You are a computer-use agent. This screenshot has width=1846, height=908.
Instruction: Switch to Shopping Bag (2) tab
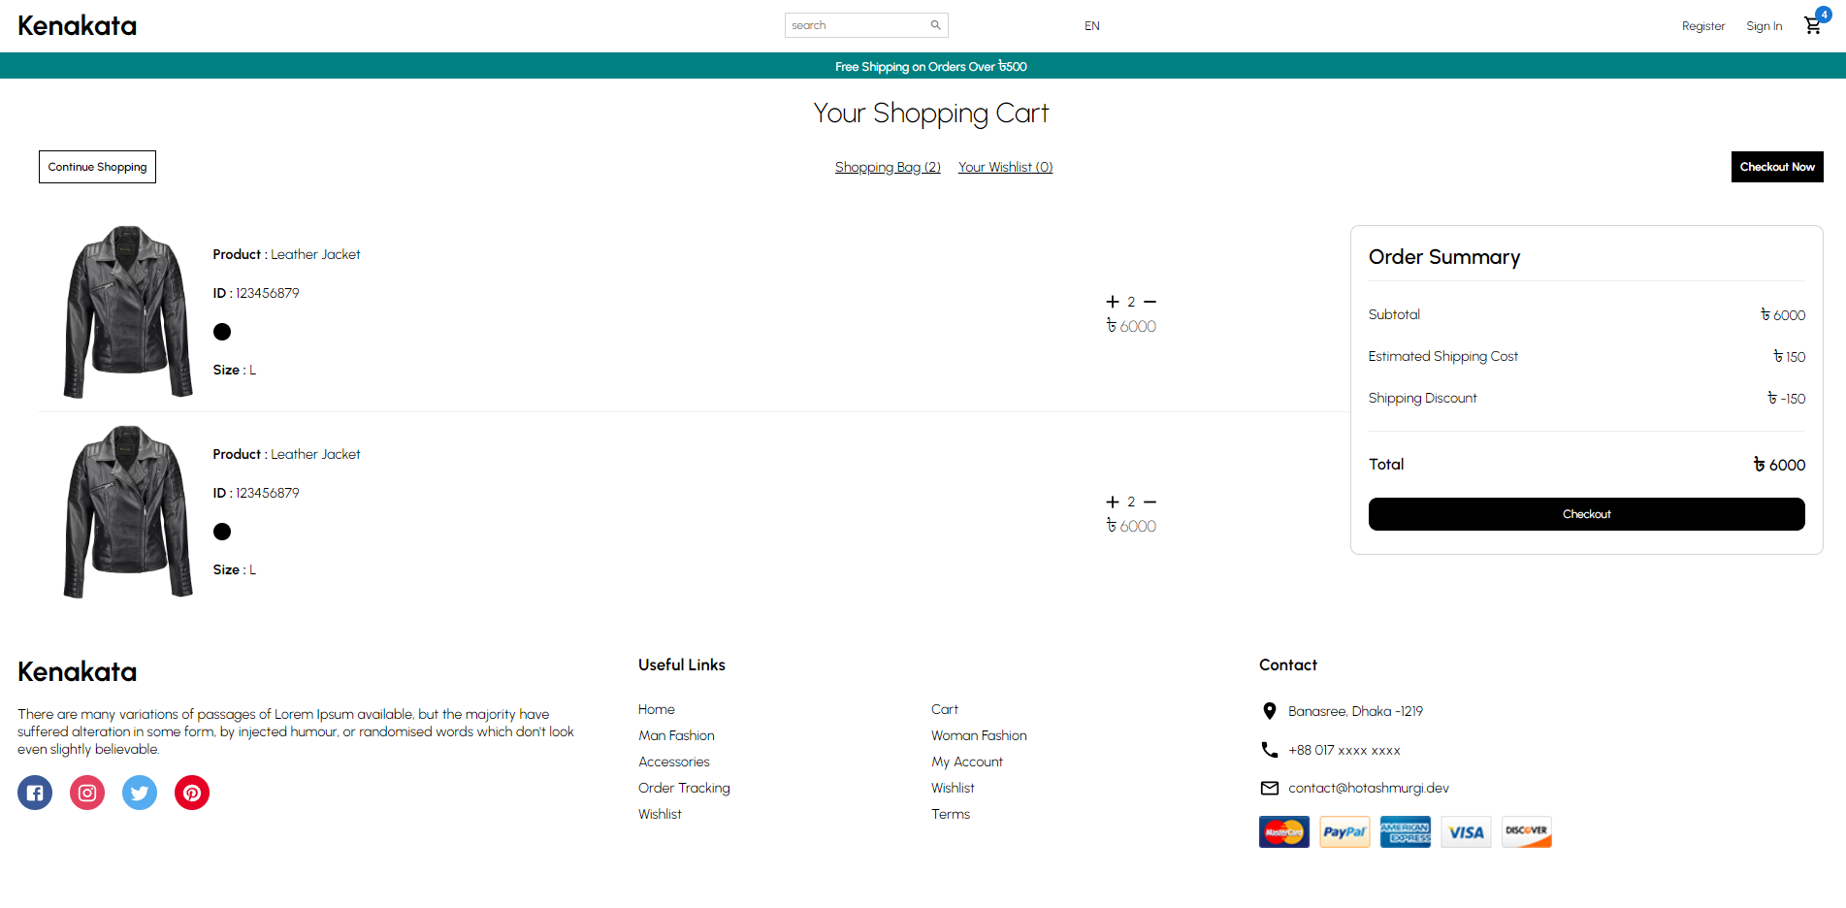coord(888,167)
